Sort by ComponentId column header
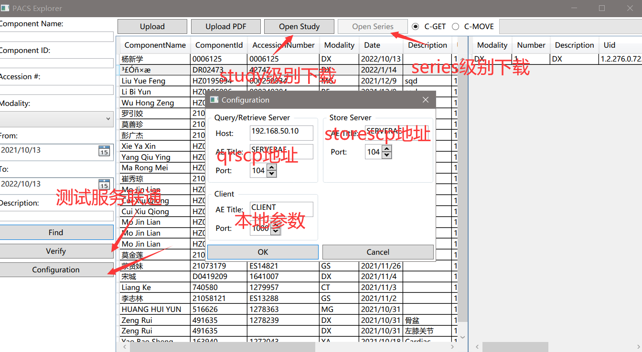 coord(219,45)
